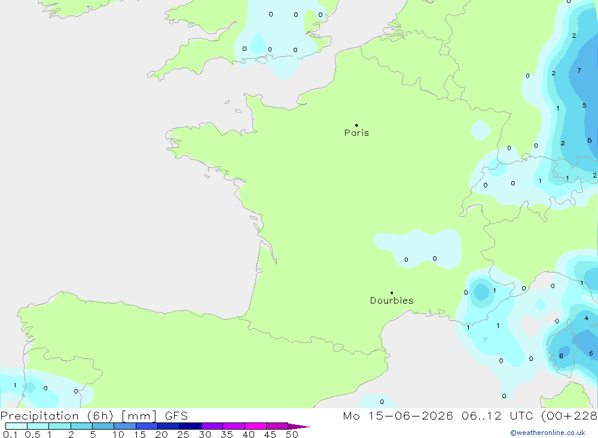Click the 'Mo 15-06-2026 06..12 UTC' timestamp
Viewport: 598px width, 438px height.
coord(438,415)
